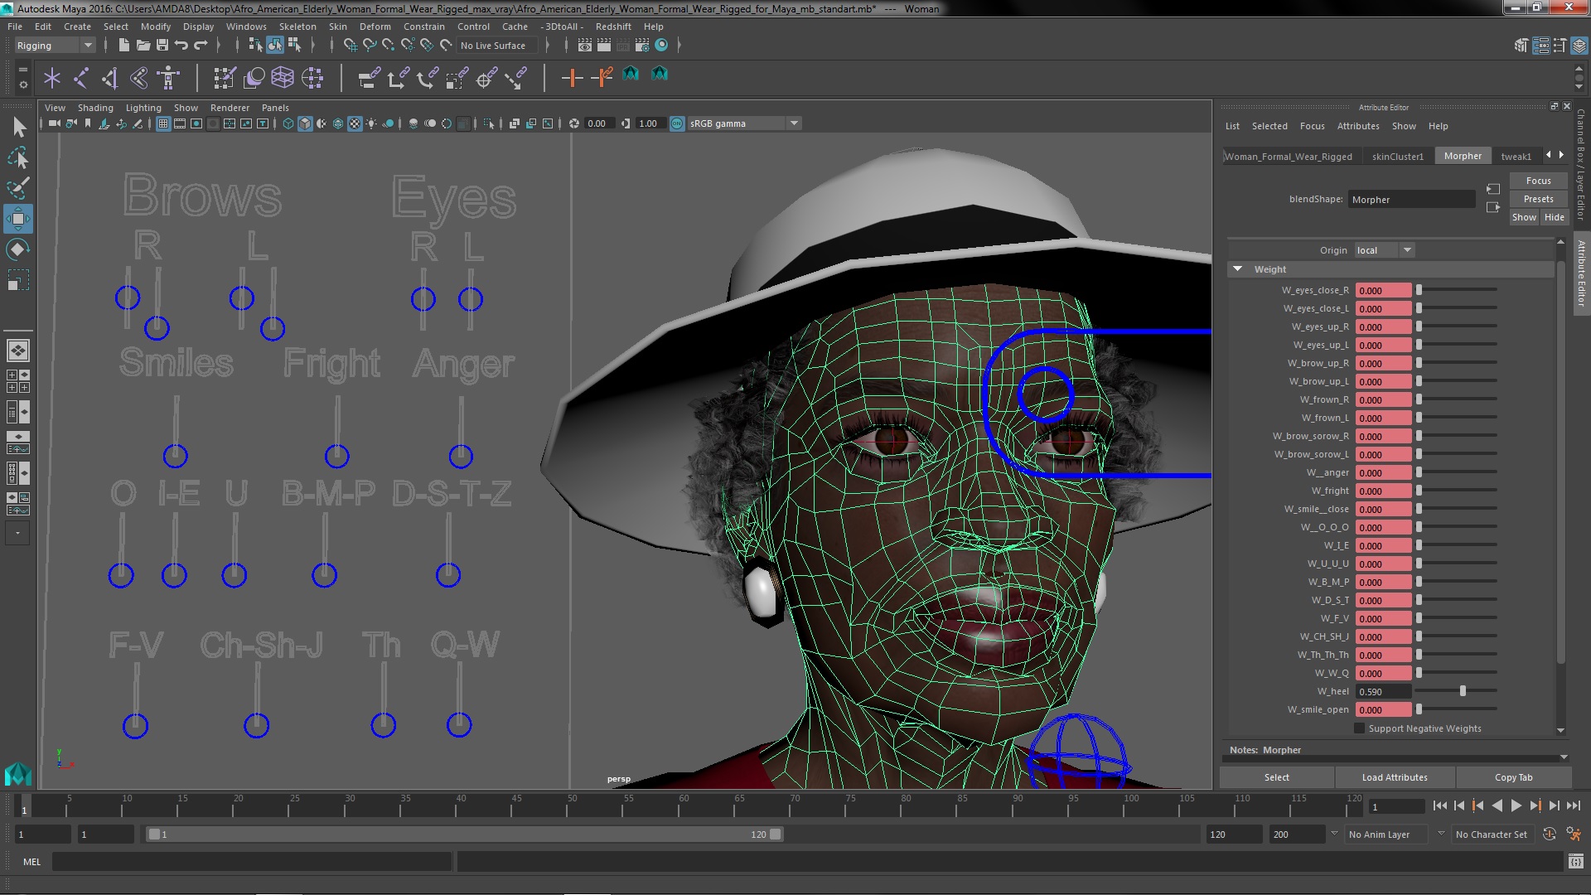Click the Save Scene icon

pyautogui.click(x=162, y=45)
